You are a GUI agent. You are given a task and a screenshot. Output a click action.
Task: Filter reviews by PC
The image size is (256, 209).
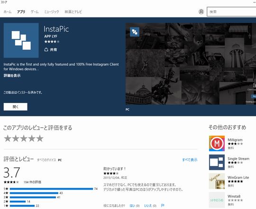point(60,160)
